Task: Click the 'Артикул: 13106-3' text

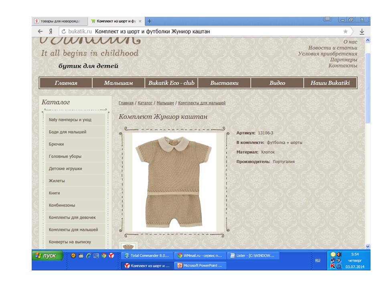Action: [255, 133]
